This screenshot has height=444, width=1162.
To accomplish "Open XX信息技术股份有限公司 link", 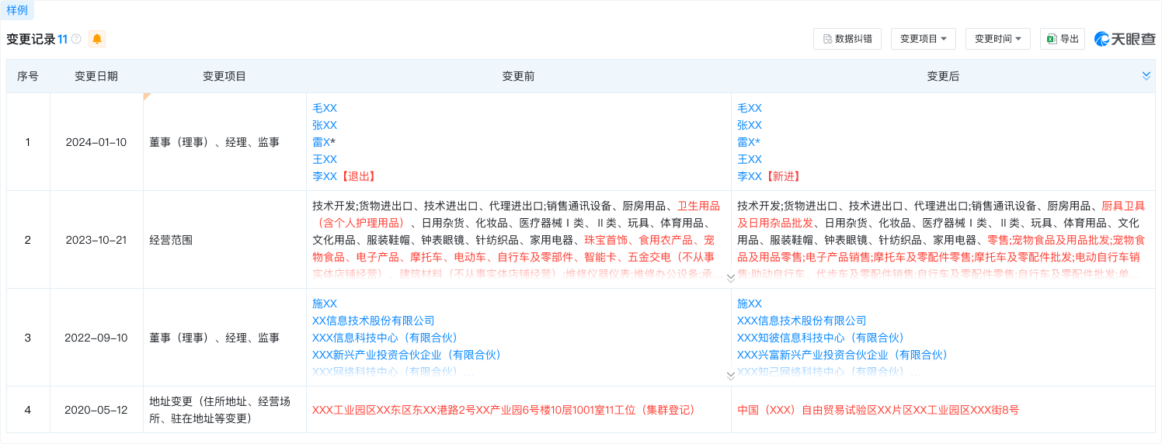I will tap(374, 321).
